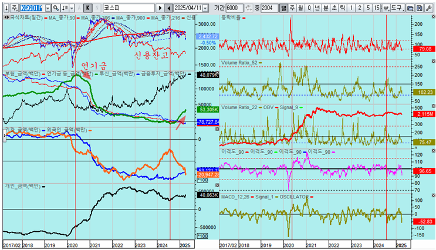Select the 분 minute period button
The height and width of the screenshot is (250, 436).
coord(326,8)
